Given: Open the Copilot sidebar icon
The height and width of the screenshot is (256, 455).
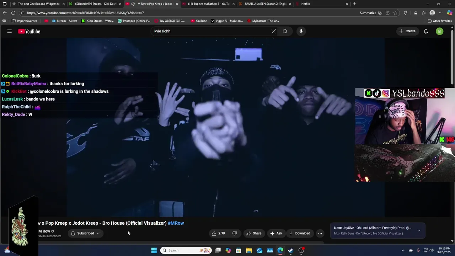Looking at the screenshot, I should coord(450,13).
